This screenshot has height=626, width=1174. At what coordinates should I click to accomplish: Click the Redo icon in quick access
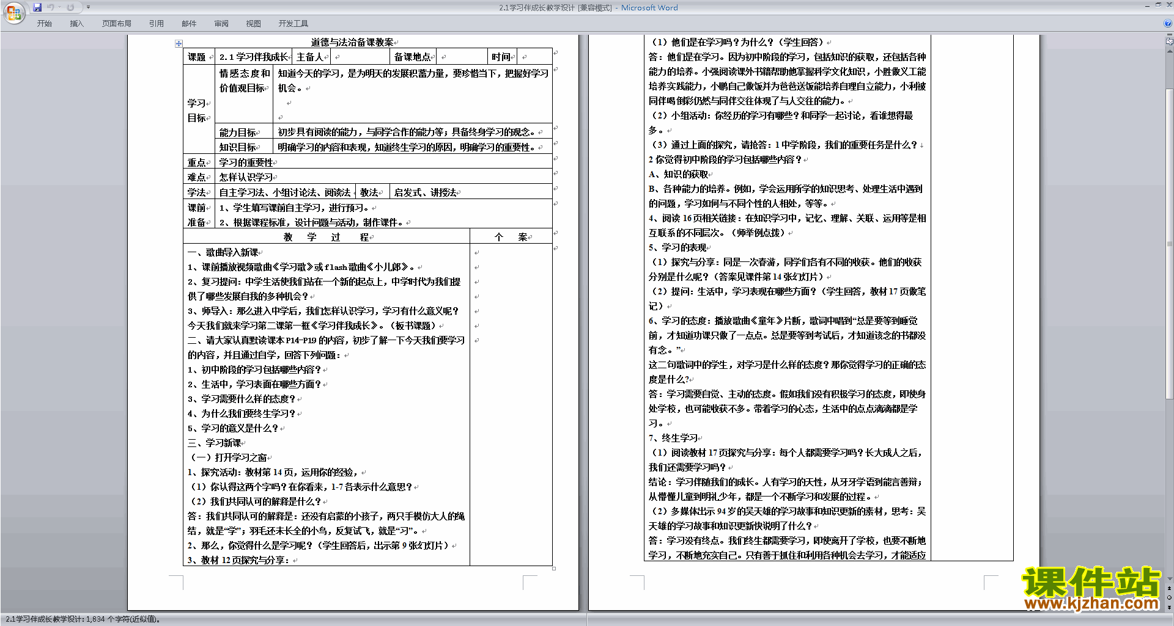click(70, 7)
